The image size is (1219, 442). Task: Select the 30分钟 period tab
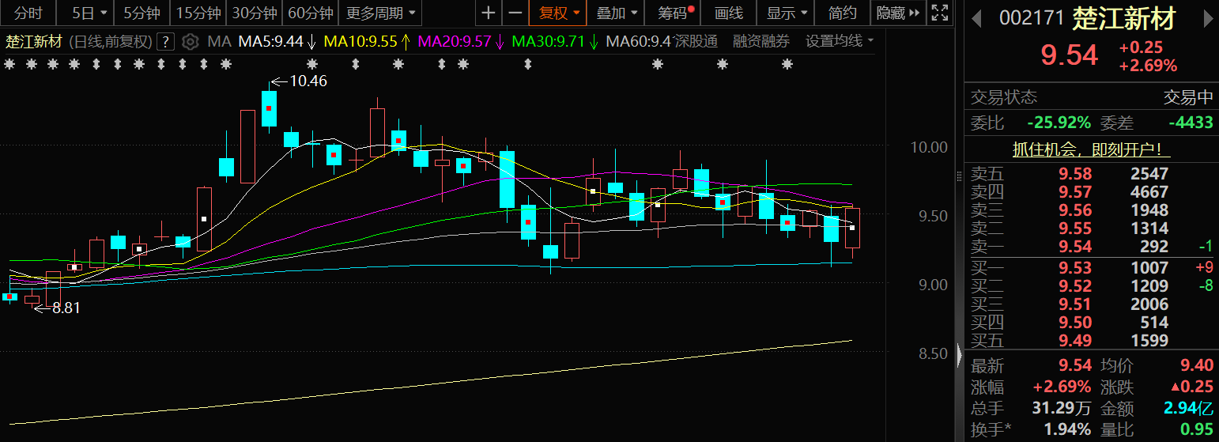[x=254, y=13]
